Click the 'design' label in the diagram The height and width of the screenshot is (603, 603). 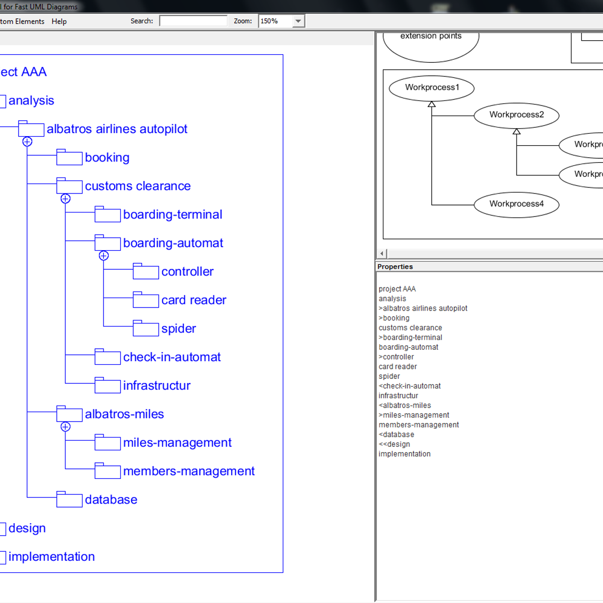pos(27,528)
